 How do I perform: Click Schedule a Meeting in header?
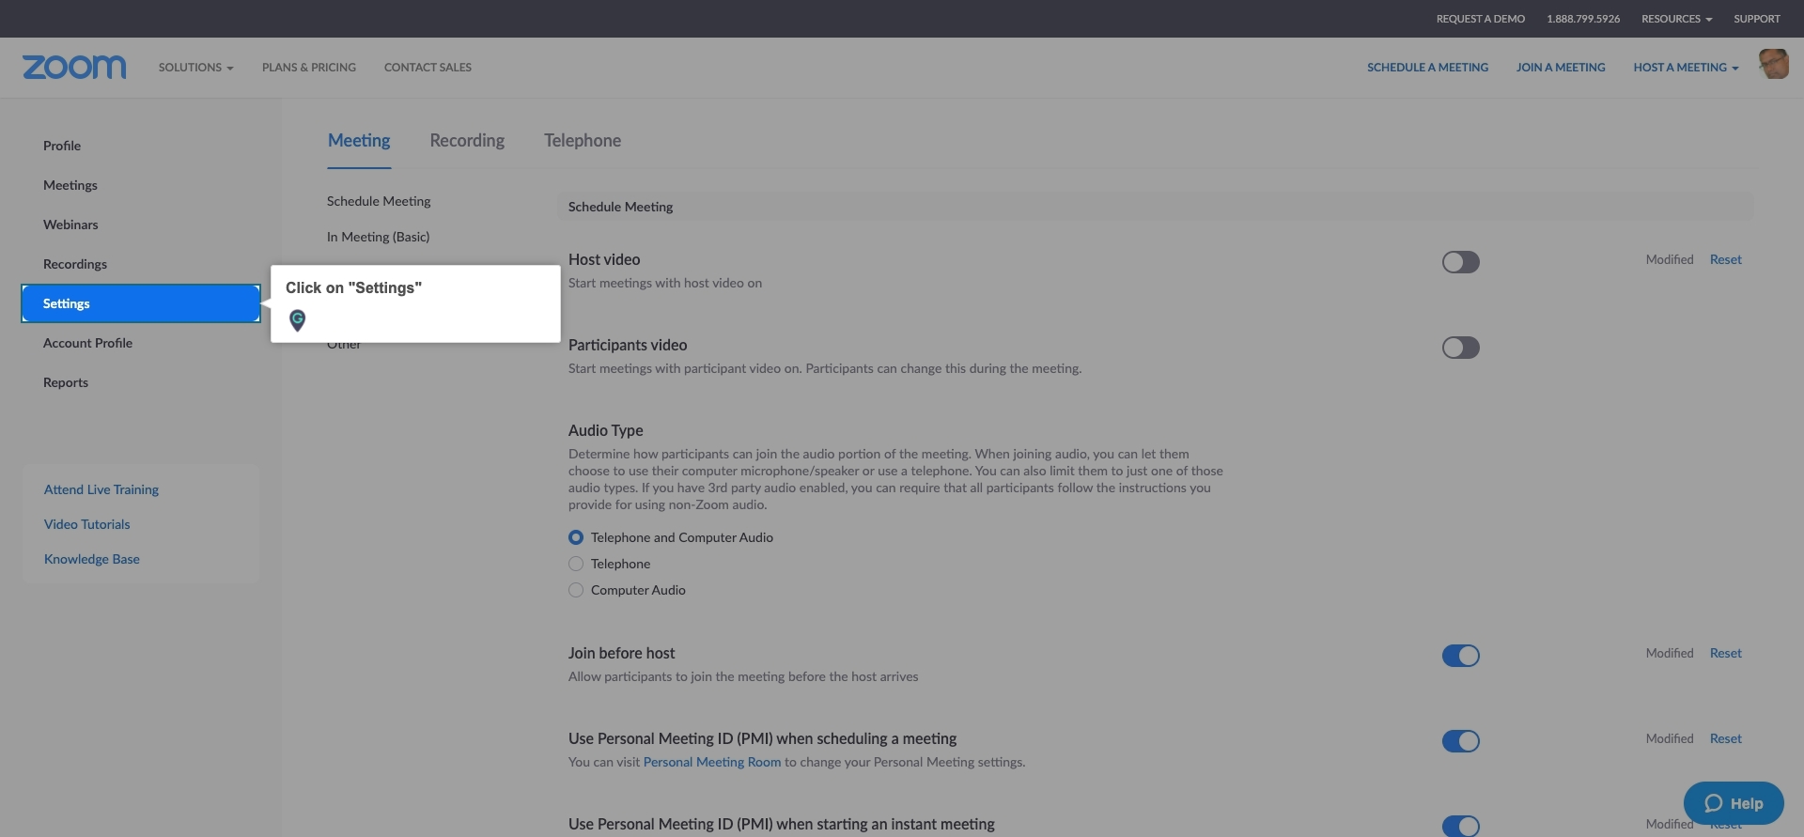click(1427, 68)
